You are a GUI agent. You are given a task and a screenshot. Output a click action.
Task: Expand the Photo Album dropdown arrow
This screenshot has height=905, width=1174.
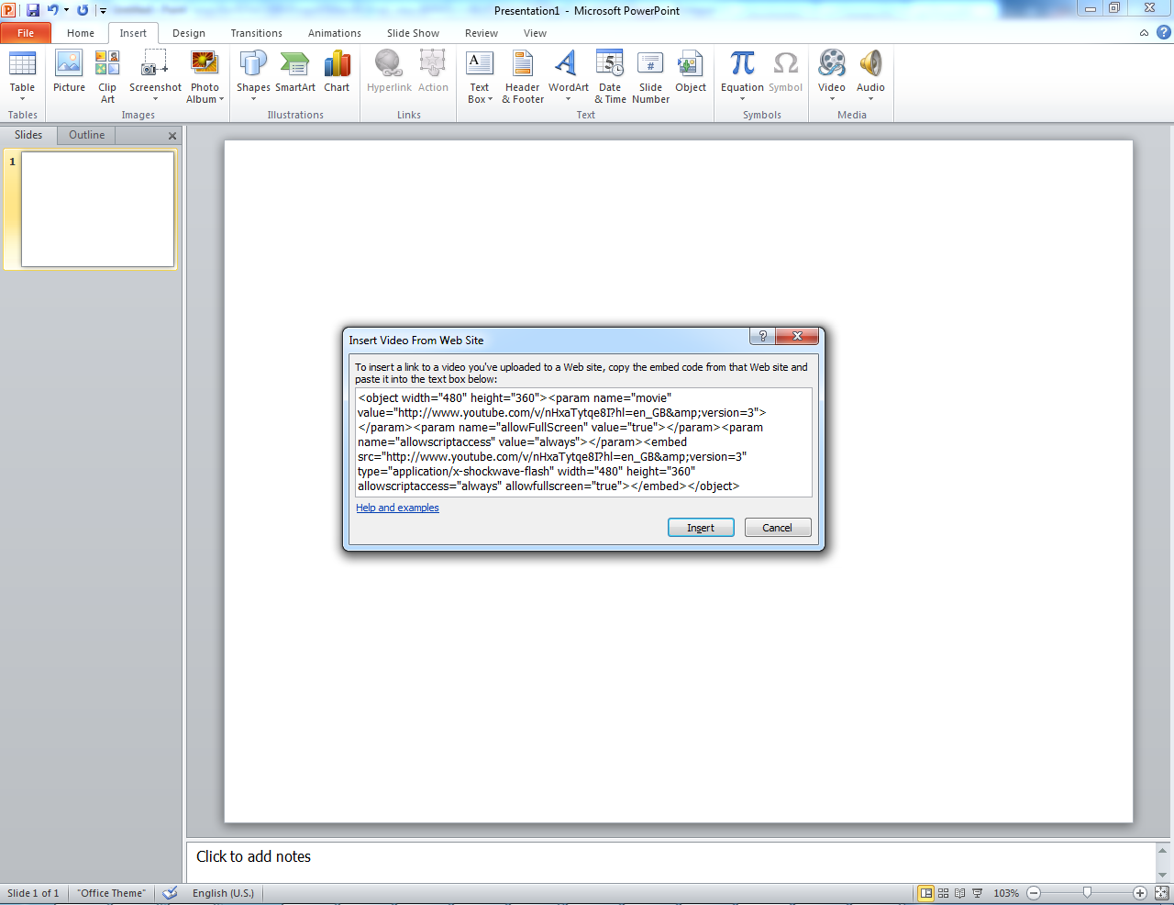click(x=222, y=99)
